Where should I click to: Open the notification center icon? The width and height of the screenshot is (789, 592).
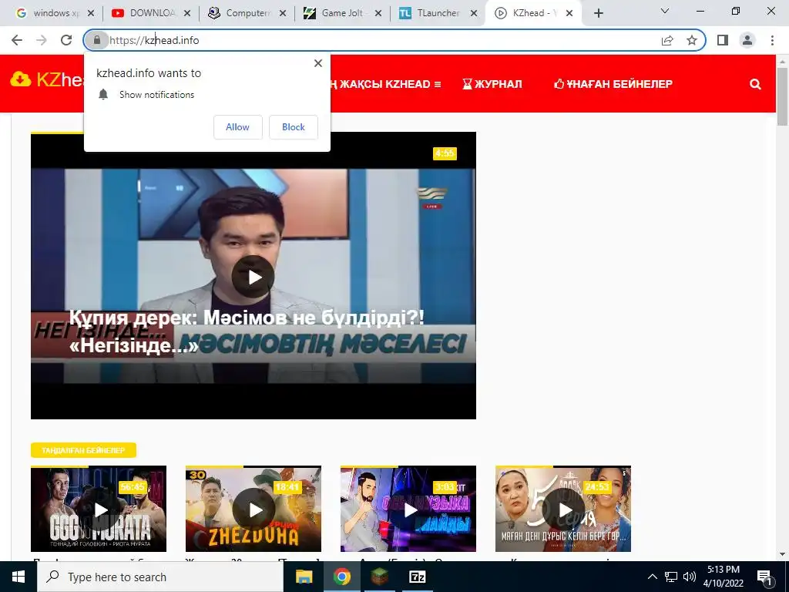[x=765, y=577]
